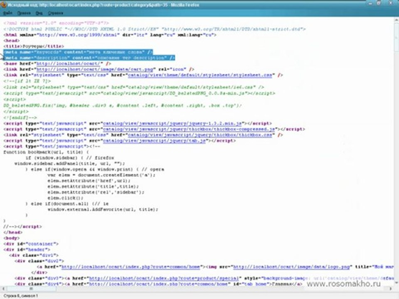Click the html xmlns line
Screen dimensions: 399x299
tap(110, 35)
